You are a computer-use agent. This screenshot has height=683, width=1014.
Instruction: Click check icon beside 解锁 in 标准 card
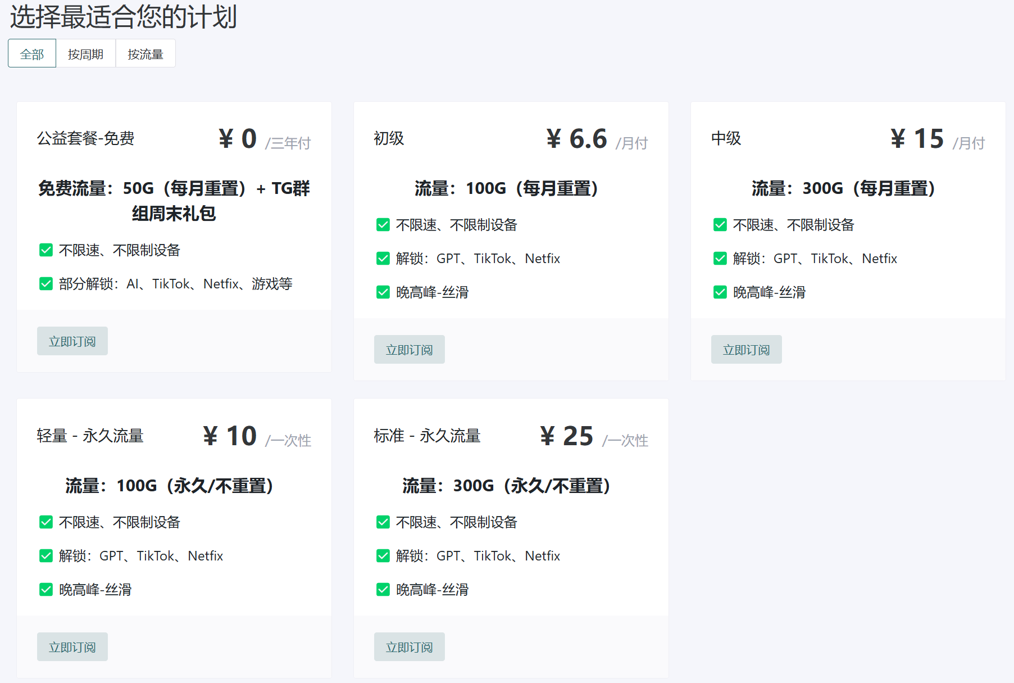383,556
